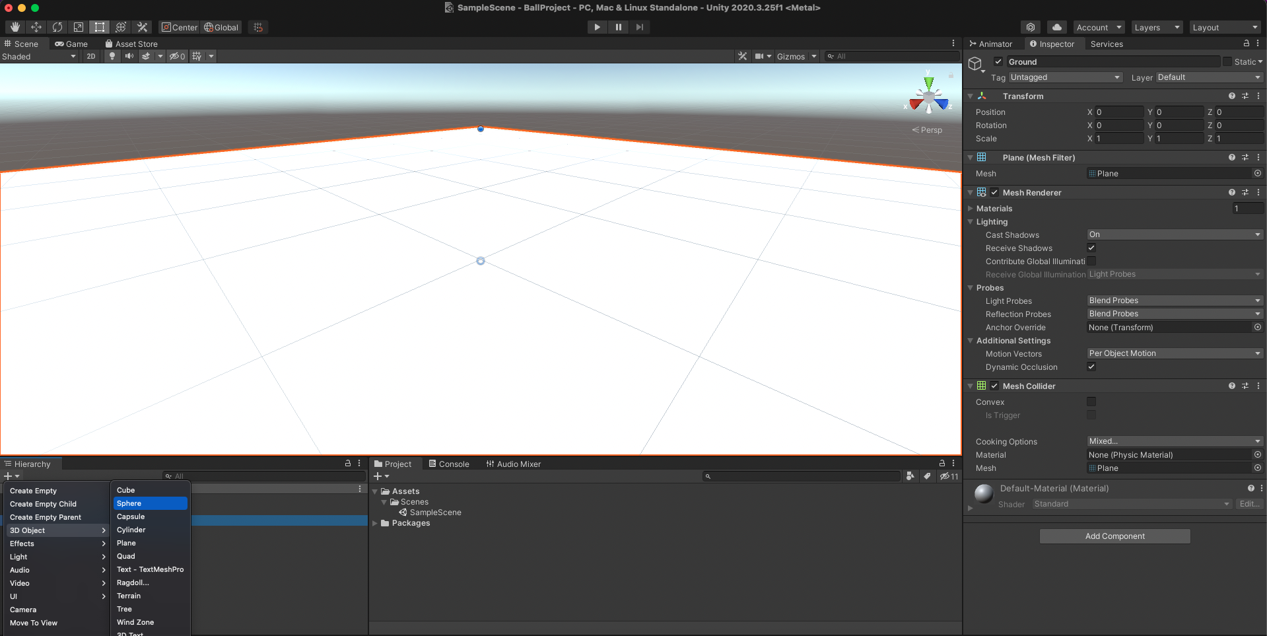Select Create Empty in the menu
1267x636 pixels.
tap(57, 491)
